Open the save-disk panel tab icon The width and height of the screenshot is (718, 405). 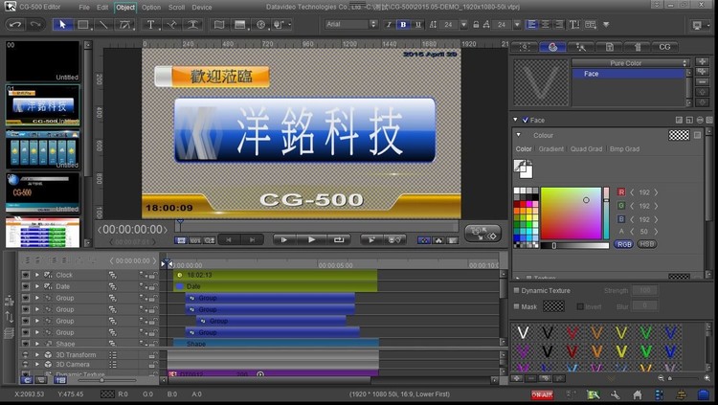(609, 47)
